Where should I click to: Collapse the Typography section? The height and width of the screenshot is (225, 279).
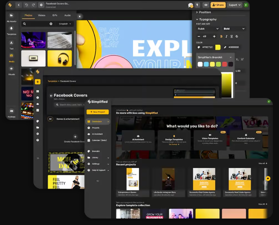coord(206,19)
